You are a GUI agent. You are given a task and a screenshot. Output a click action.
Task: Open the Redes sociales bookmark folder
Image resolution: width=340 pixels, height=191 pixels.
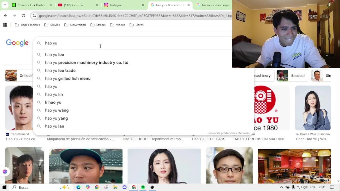27,25
